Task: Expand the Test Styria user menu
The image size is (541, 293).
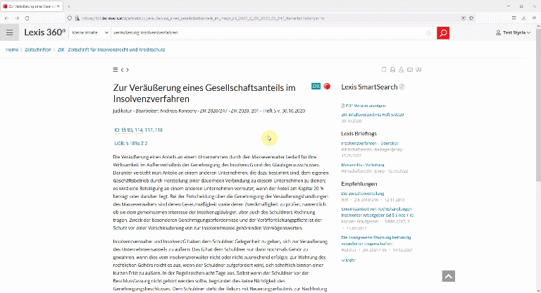Action: [514, 32]
